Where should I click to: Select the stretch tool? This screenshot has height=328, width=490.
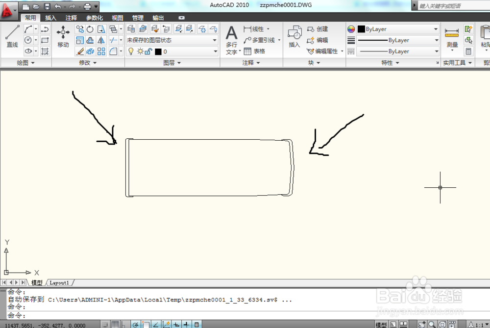point(101,29)
